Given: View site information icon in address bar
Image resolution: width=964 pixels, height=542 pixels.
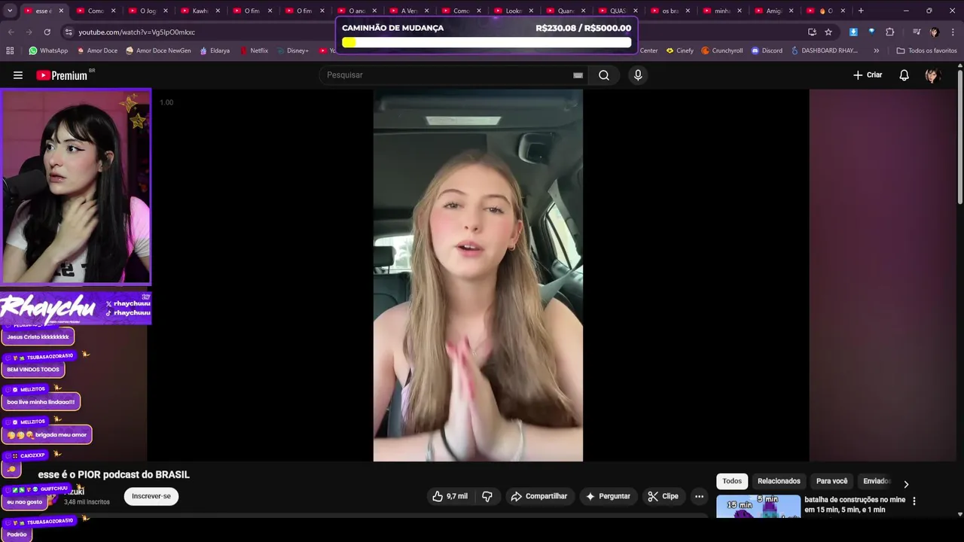Looking at the screenshot, I should [x=69, y=32].
